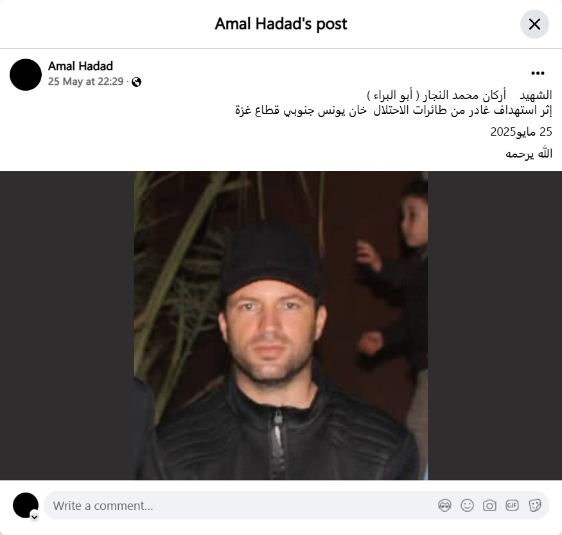Screen dimensions: 562x535
Task: Click the dark area left of the photo
Action: (x=67, y=325)
